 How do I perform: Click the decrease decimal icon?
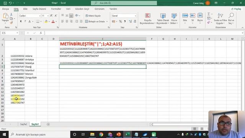pyautogui.click(x=135, y=21)
